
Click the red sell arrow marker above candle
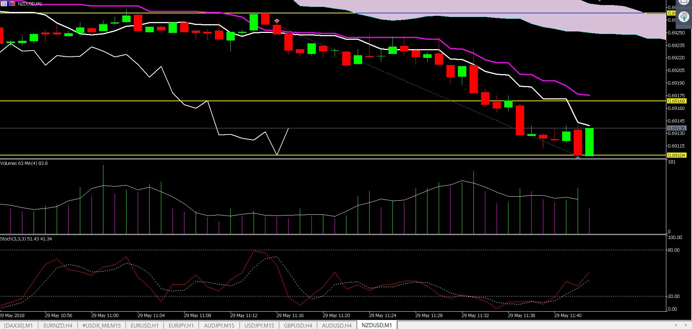point(277,21)
